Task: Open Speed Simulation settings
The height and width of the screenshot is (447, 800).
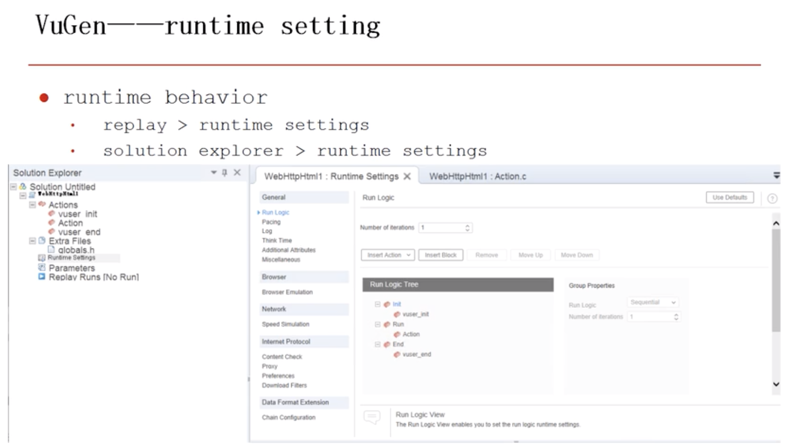Action: [x=285, y=324]
